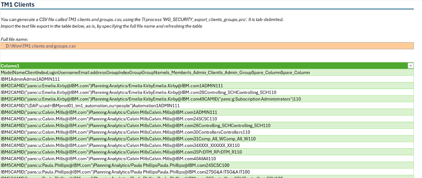Select Calvin Mills row with 35PrDTM_R
The image size is (422, 178).
[207, 152]
